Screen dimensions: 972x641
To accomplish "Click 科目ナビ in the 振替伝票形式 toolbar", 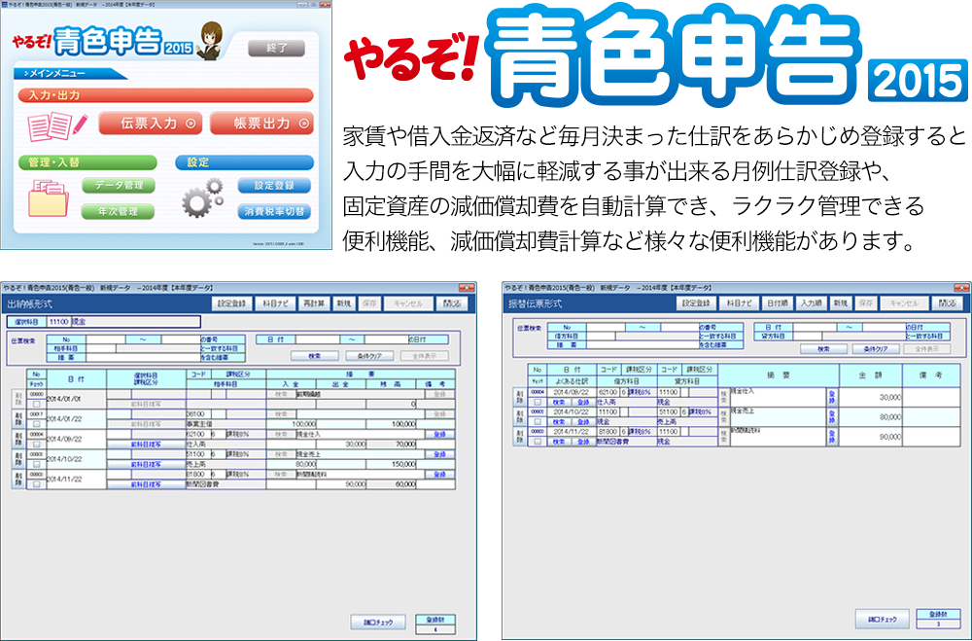I will [x=739, y=303].
